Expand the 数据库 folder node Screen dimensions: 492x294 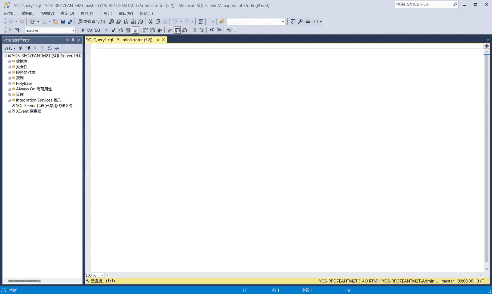coord(9,61)
